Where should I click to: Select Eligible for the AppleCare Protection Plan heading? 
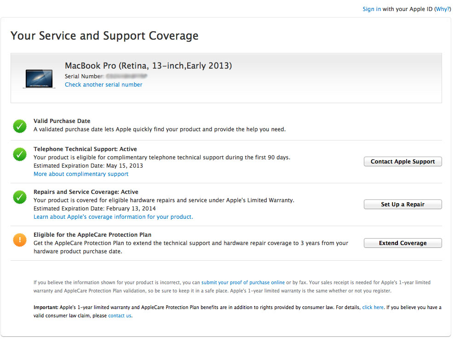[92, 235]
